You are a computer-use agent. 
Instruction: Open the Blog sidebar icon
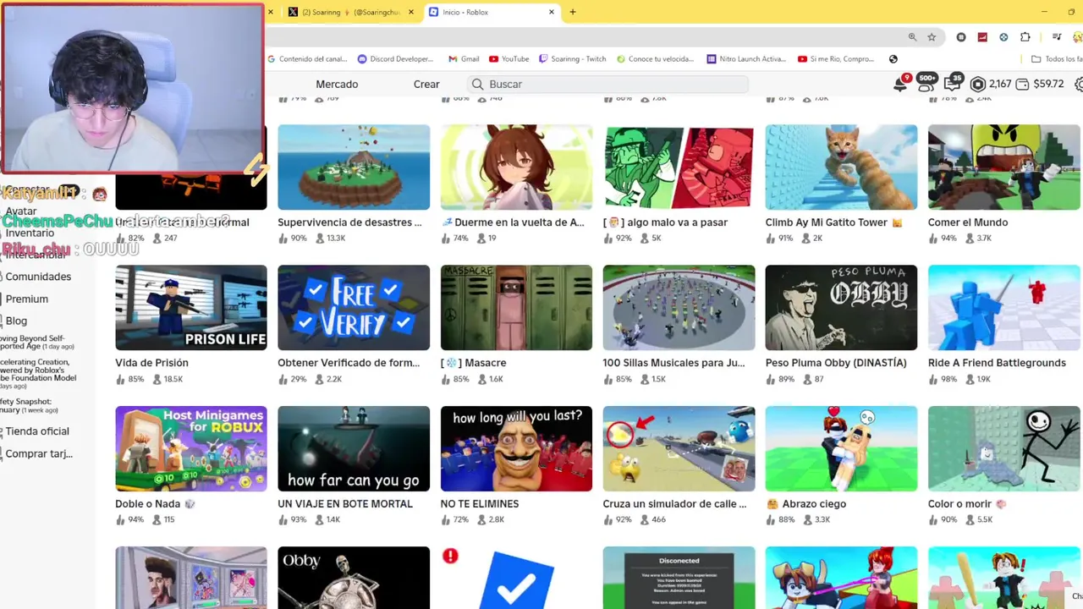click(3, 321)
